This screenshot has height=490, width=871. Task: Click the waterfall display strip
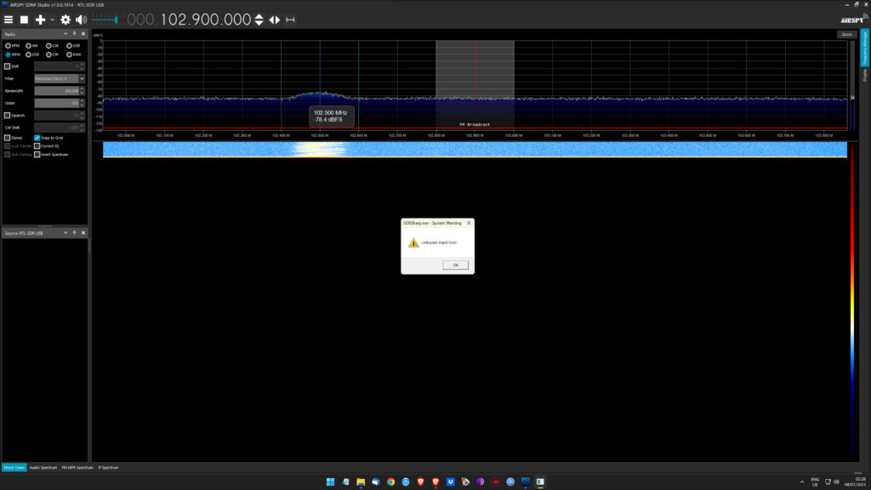click(475, 150)
